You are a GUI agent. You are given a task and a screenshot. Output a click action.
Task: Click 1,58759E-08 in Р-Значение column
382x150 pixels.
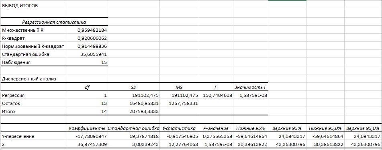(x=219, y=144)
